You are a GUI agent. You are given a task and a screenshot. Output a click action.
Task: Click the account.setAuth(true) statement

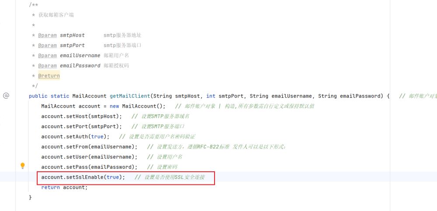[76, 136]
